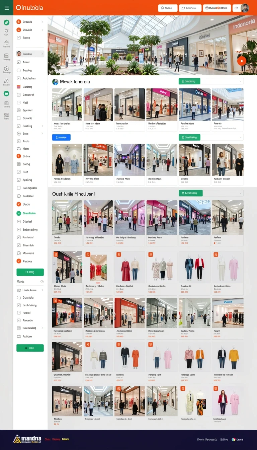The height and width of the screenshot is (450, 257).
Task: Select the list icon in the left rail
Action: coord(6,56)
